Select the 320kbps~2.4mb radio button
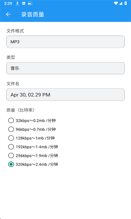Screen dimensions: 131x219 coord(11,164)
